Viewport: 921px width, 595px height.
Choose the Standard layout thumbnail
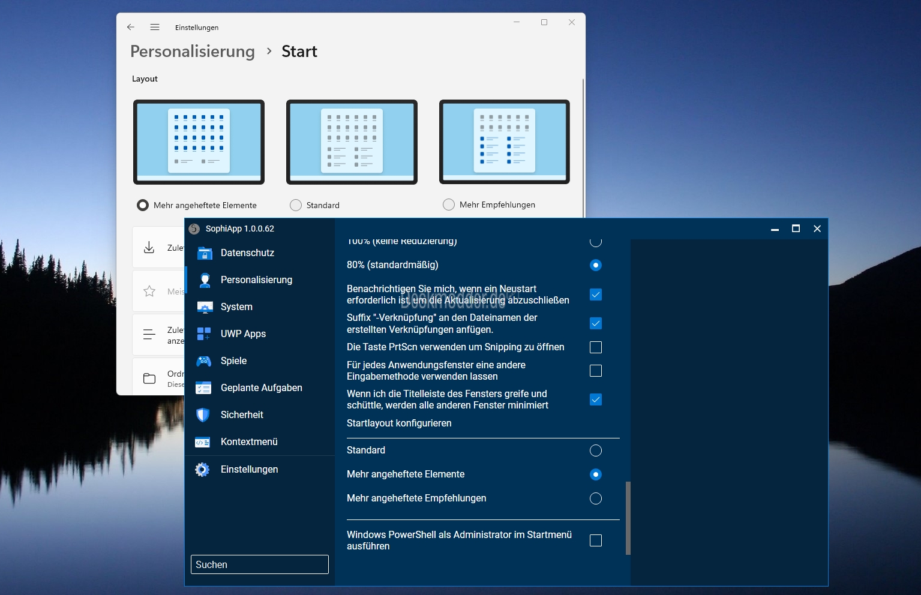click(x=352, y=142)
